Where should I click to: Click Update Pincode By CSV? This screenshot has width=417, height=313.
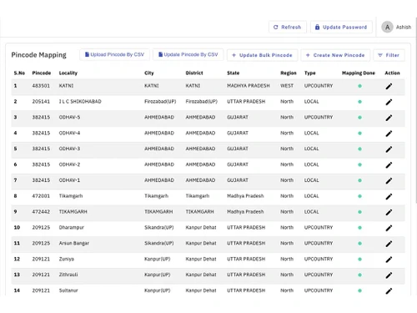tap(188, 54)
